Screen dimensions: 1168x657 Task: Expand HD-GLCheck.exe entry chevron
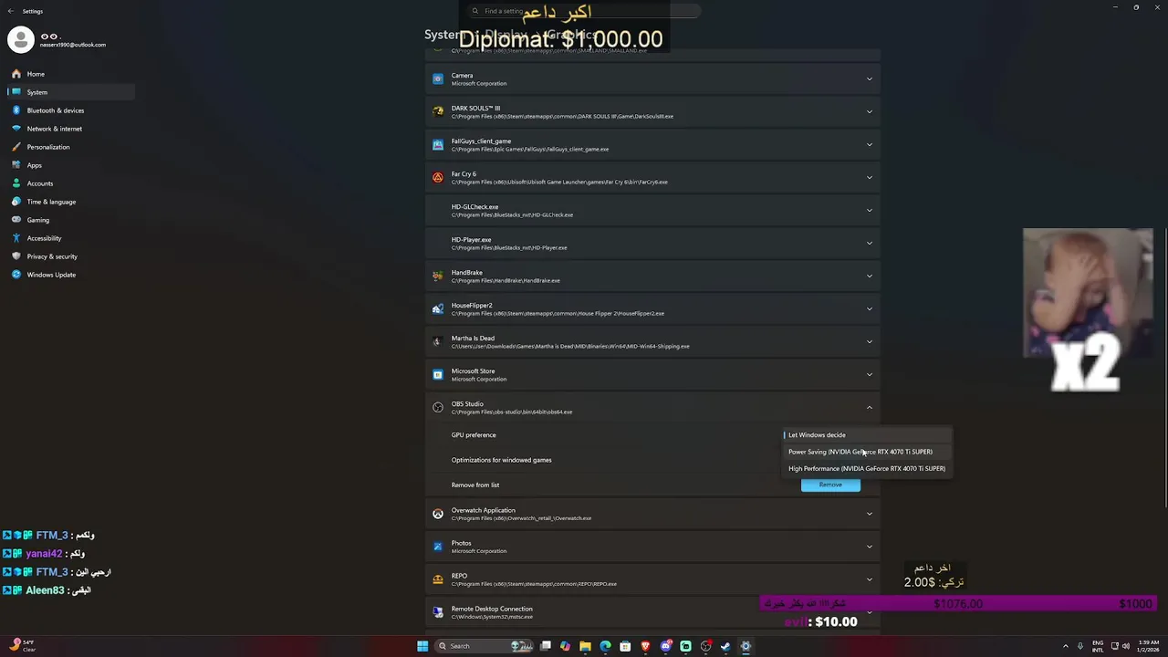point(870,211)
